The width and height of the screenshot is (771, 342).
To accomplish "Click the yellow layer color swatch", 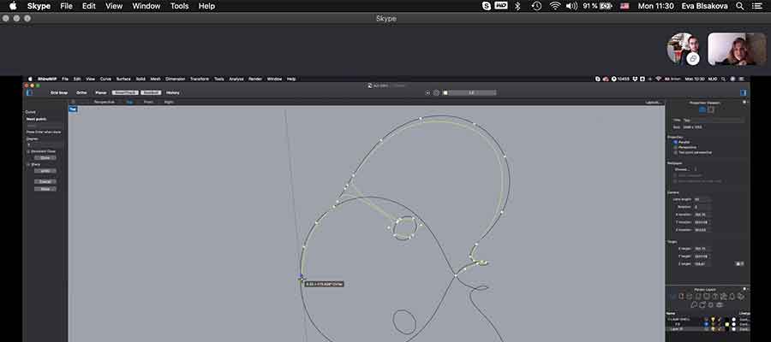I will pos(727,324).
